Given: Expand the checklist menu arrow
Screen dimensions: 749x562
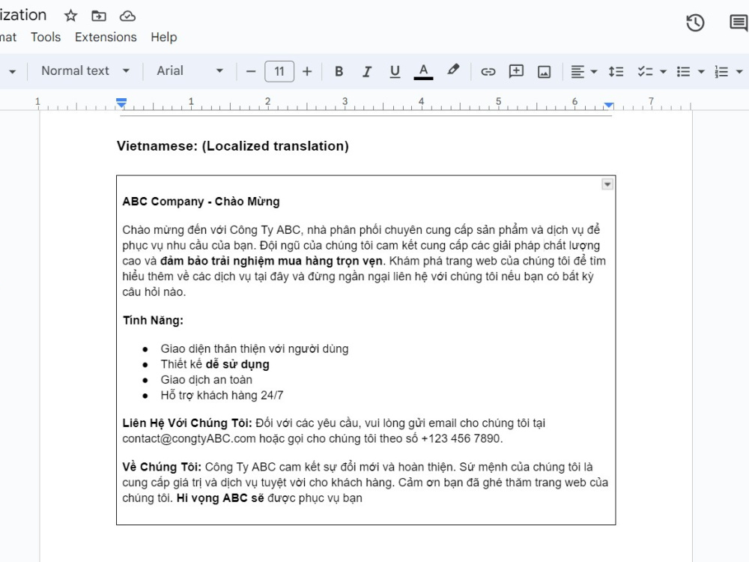Looking at the screenshot, I should click(663, 72).
